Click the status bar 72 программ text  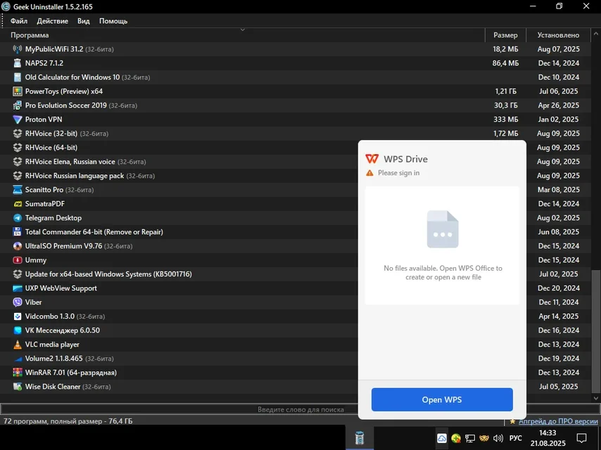pos(68,421)
